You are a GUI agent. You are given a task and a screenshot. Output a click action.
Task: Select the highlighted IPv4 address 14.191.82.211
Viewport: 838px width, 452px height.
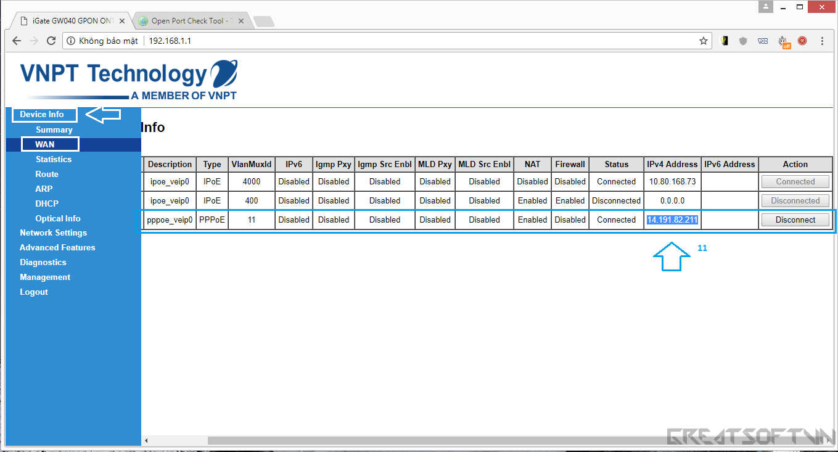(x=672, y=220)
